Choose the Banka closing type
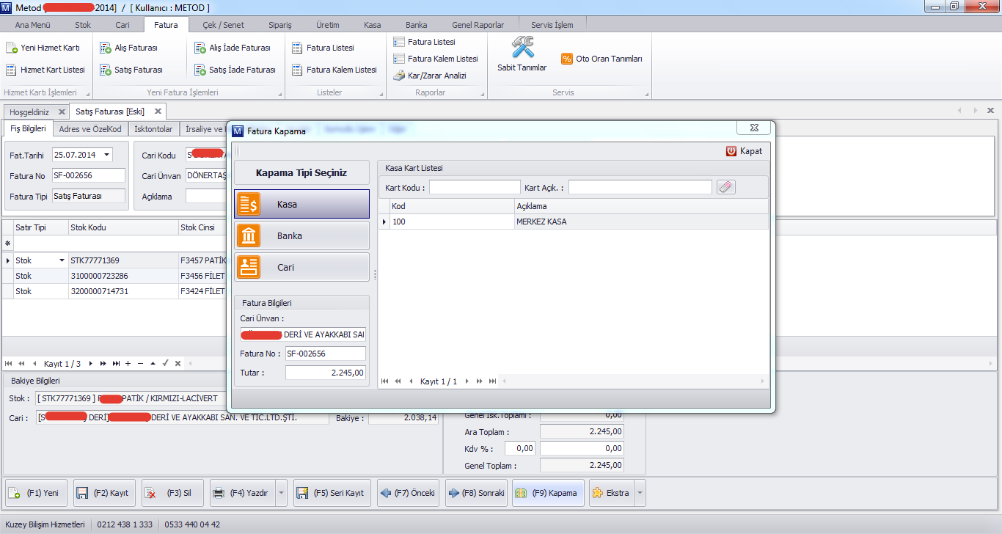This screenshot has height=534, width=1002. [301, 236]
